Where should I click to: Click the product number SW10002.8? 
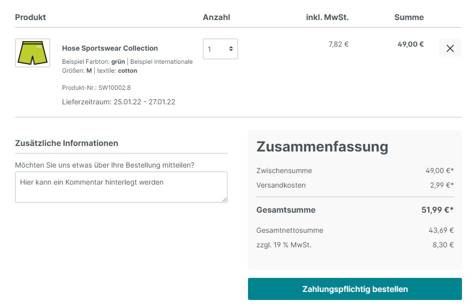click(114, 88)
